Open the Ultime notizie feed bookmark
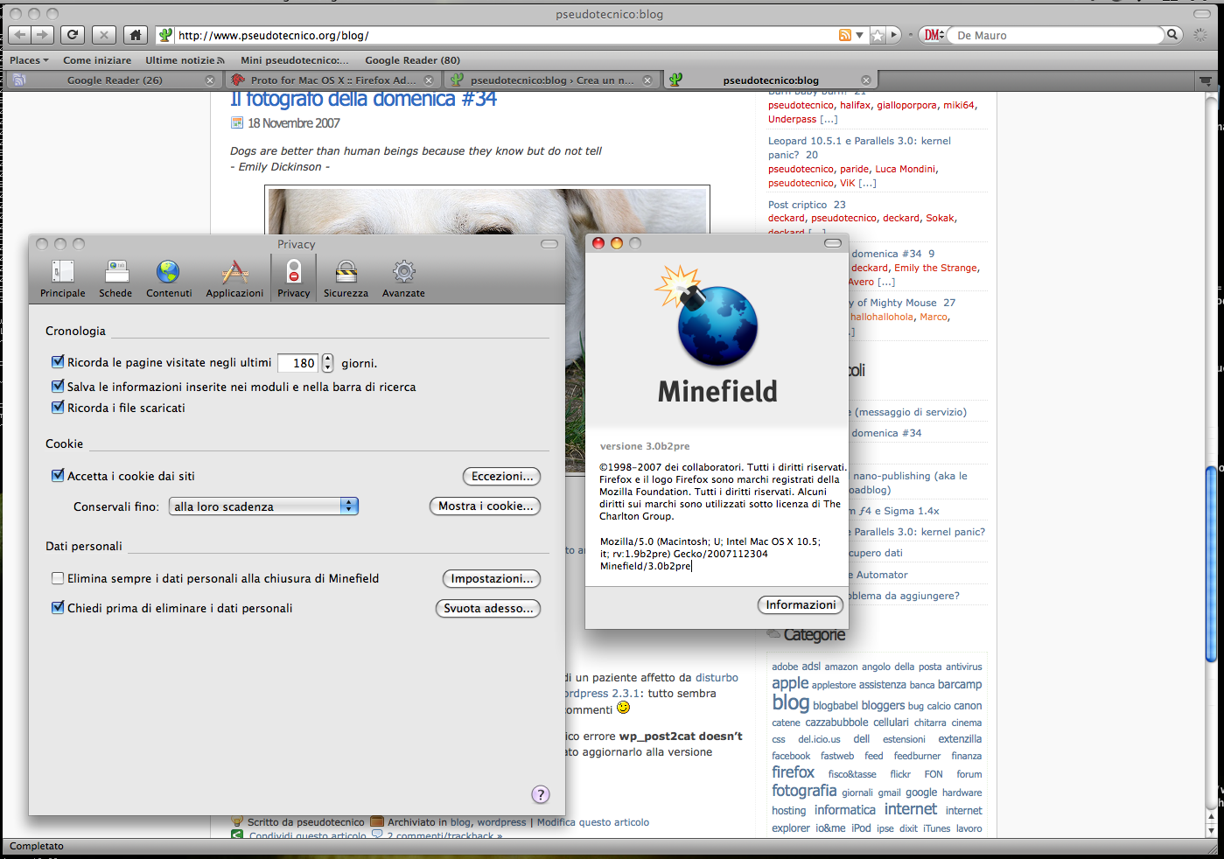Viewport: 1224px width, 859px height. click(185, 60)
